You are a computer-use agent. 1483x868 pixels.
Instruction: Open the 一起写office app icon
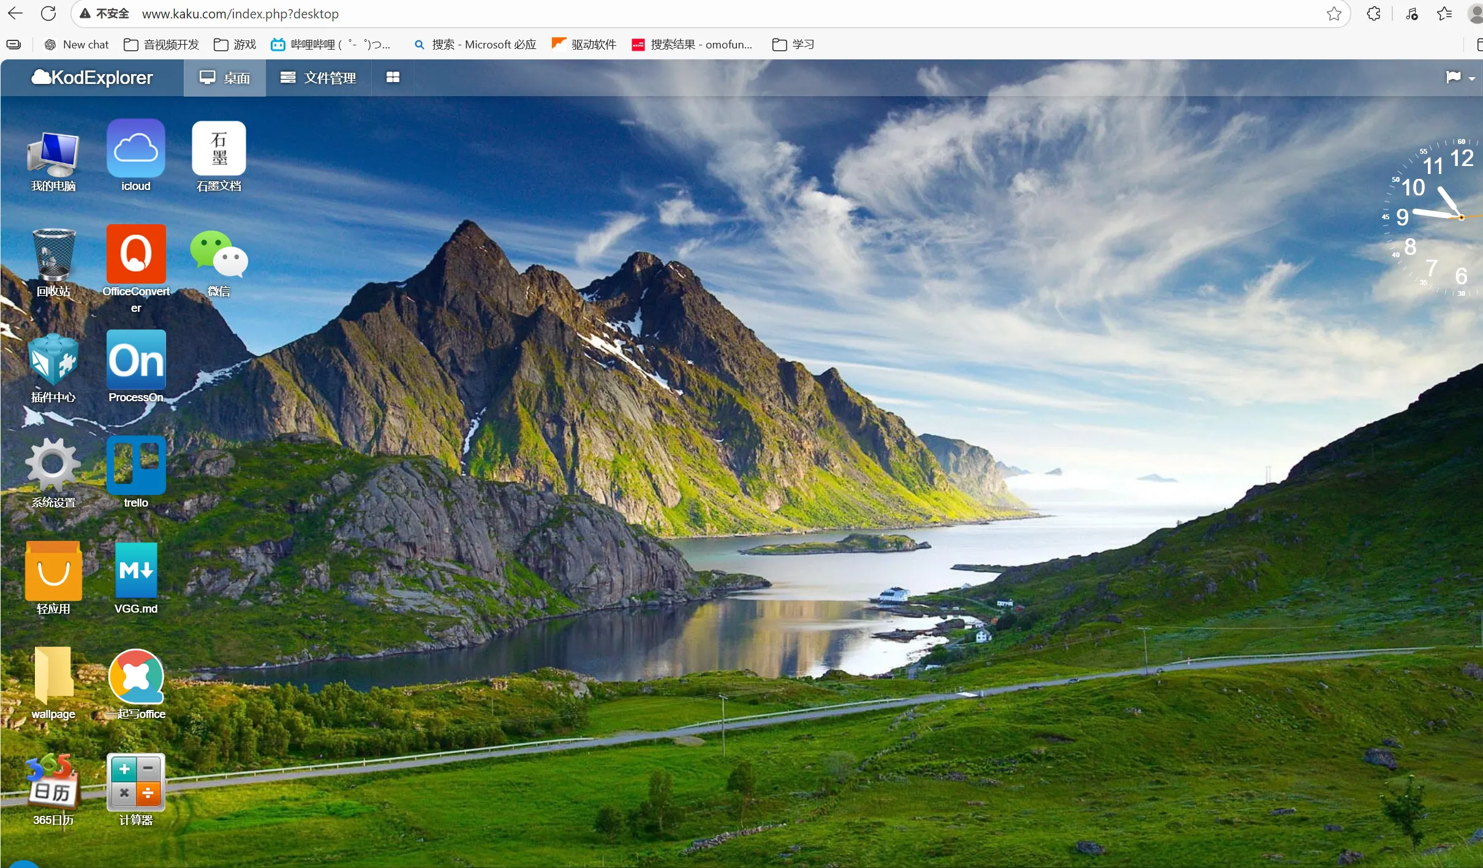pos(135,676)
